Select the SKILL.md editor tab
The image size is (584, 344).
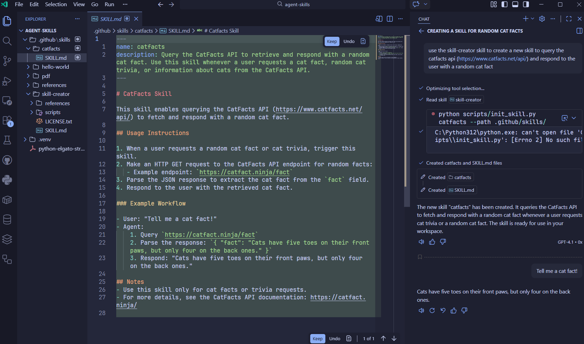(x=111, y=19)
